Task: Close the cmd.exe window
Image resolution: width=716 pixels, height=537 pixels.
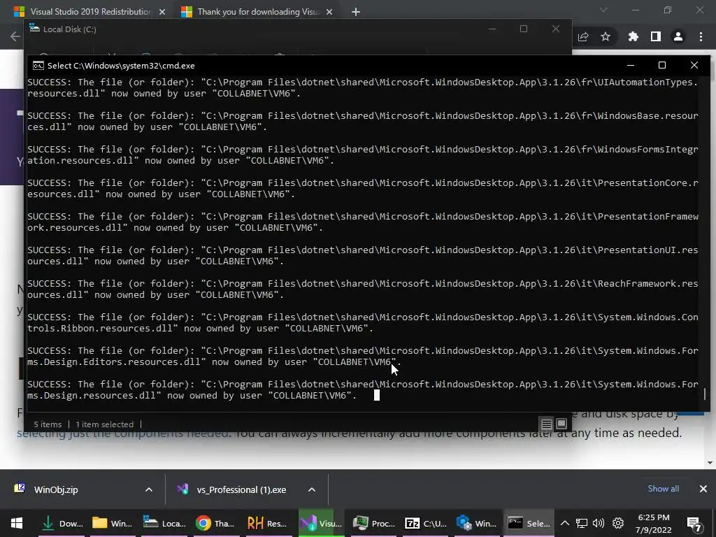Action: pos(694,65)
